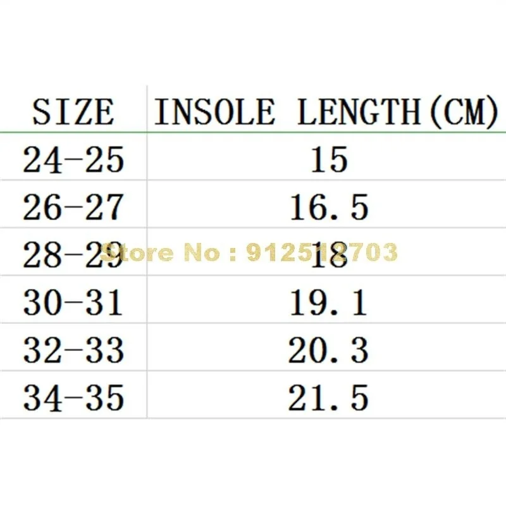Click the insole length value 21.5
Image resolution: width=506 pixels, height=506 pixels.
click(329, 398)
